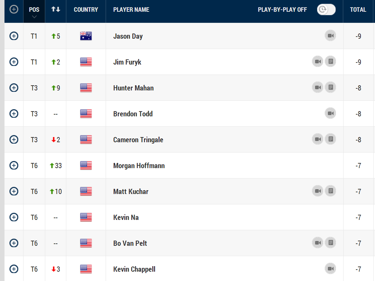Image resolution: width=375 pixels, height=281 pixels.
Task: Sort by the COUNTRY column header
Action: (x=86, y=10)
